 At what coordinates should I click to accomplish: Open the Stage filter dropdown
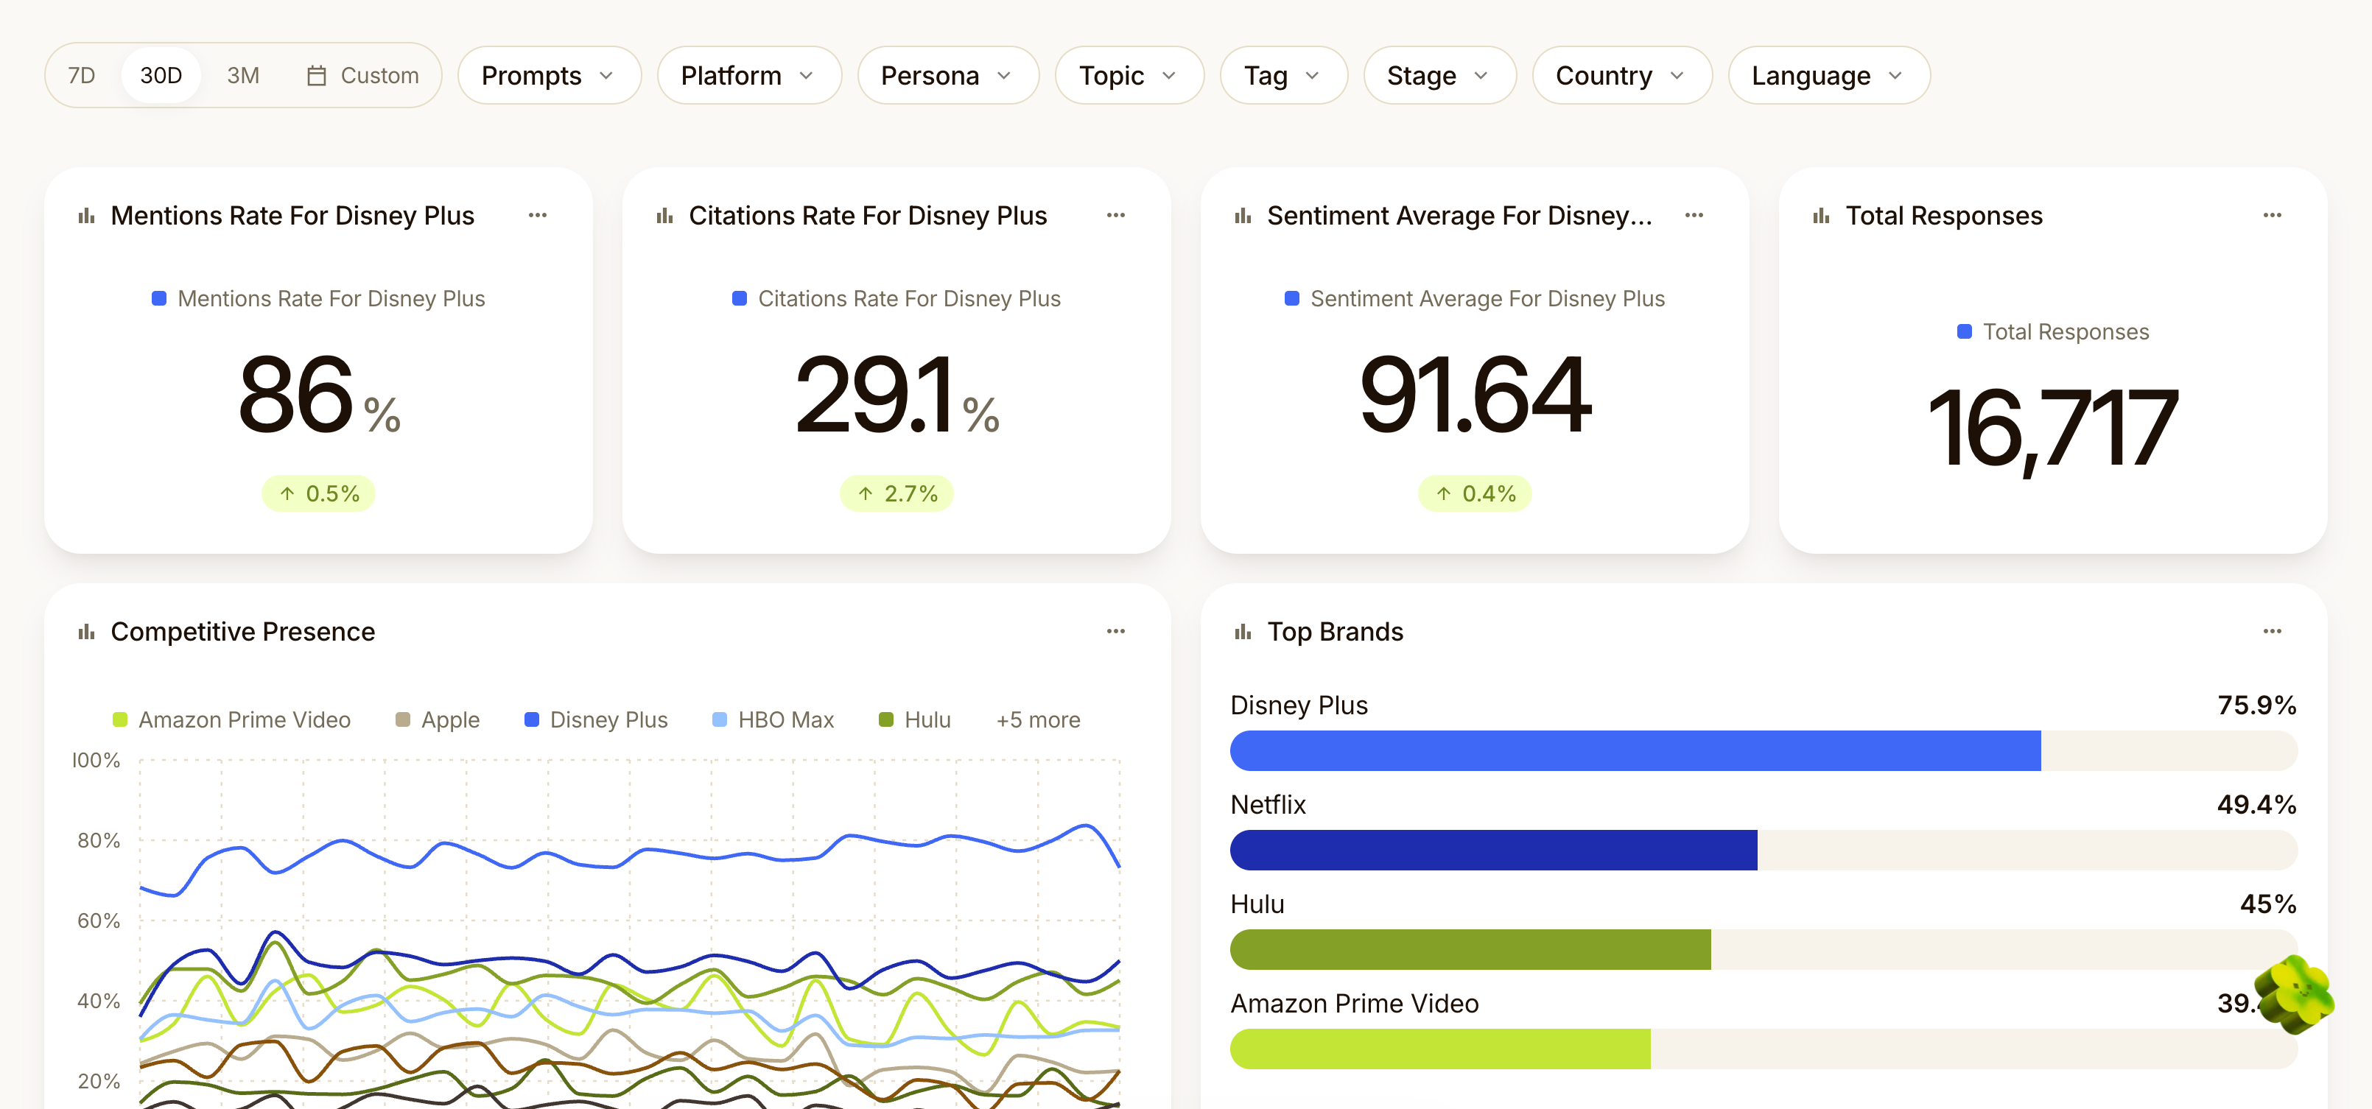[1439, 75]
